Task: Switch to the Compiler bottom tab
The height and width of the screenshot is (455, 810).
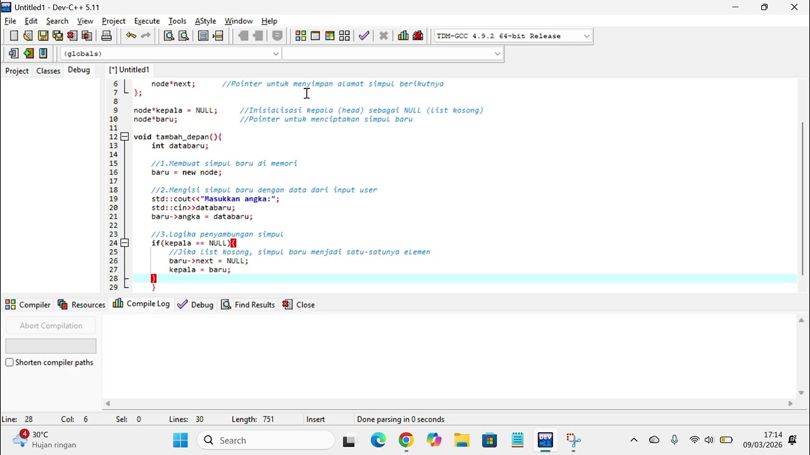Action: 28,305
